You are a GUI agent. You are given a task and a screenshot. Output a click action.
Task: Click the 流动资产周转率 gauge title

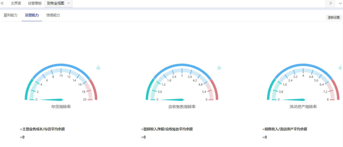303,107
